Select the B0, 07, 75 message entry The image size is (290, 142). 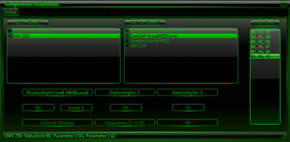pyautogui.click(x=265, y=32)
